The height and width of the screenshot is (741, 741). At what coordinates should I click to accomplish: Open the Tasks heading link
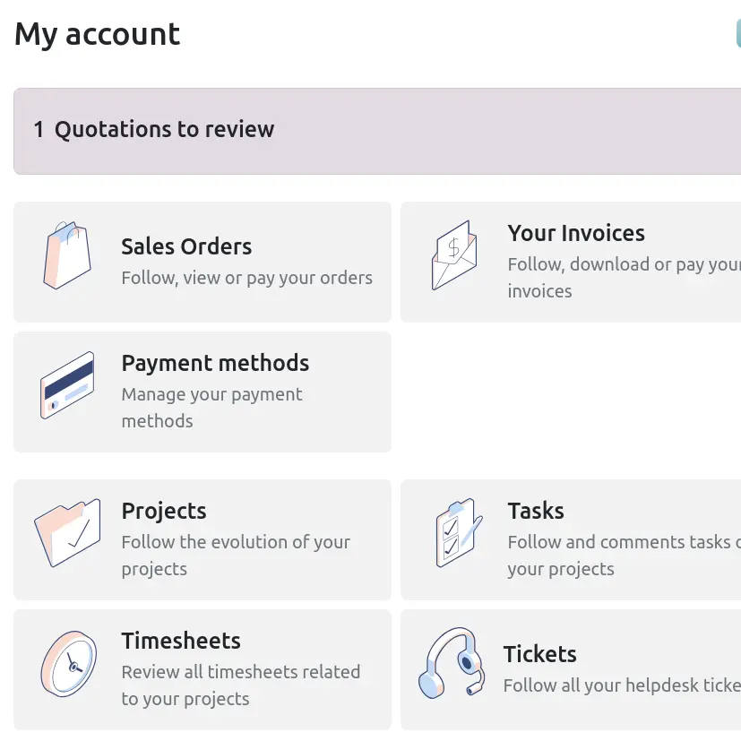point(536,511)
